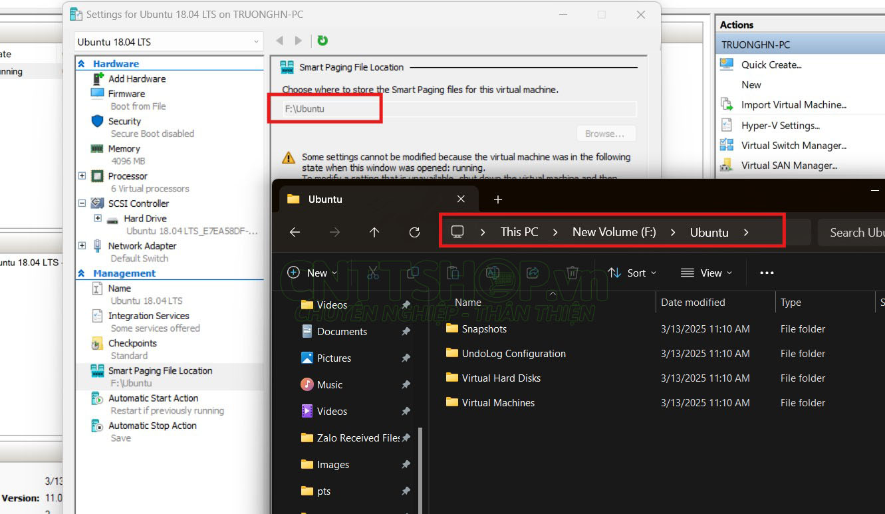Open Automatic Stop Action item
This screenshot has width=885, height=514.
coord(152,425)
